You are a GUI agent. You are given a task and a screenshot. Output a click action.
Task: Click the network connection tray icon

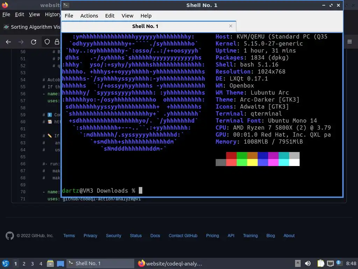pyautogui.click(x=330, y=264)
